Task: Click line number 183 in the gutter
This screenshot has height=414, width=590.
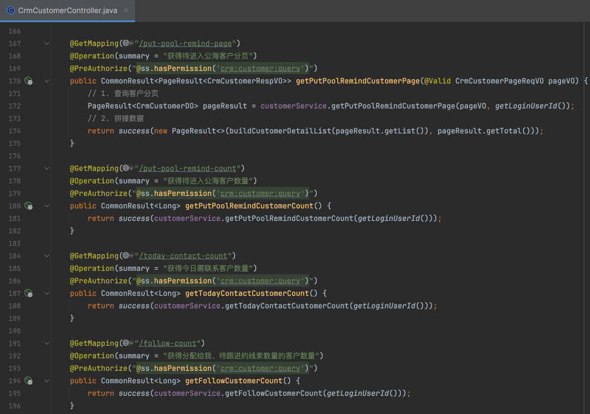Action: coord(14,244)
